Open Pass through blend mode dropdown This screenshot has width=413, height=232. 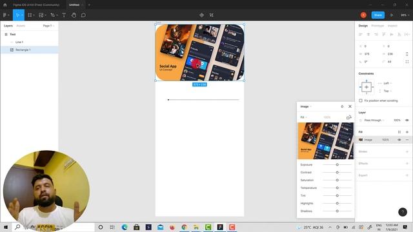tap(374, 121)
